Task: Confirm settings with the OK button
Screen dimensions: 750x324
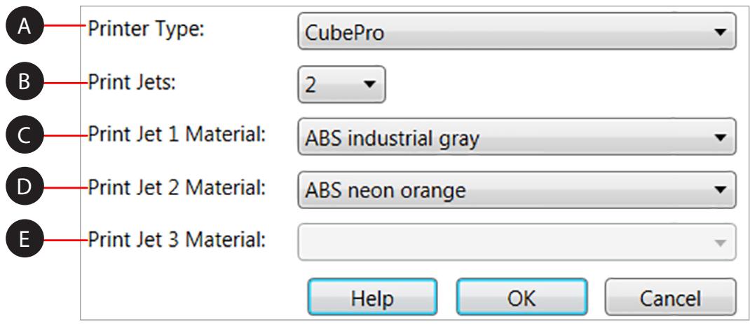Action: (x=521, y=297)
